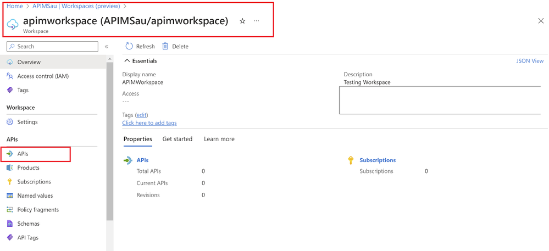The height and width of the screenshot is (251, 549).
Task: Click the workspace cloud icon in the header
Action: (x=13, y=24)
